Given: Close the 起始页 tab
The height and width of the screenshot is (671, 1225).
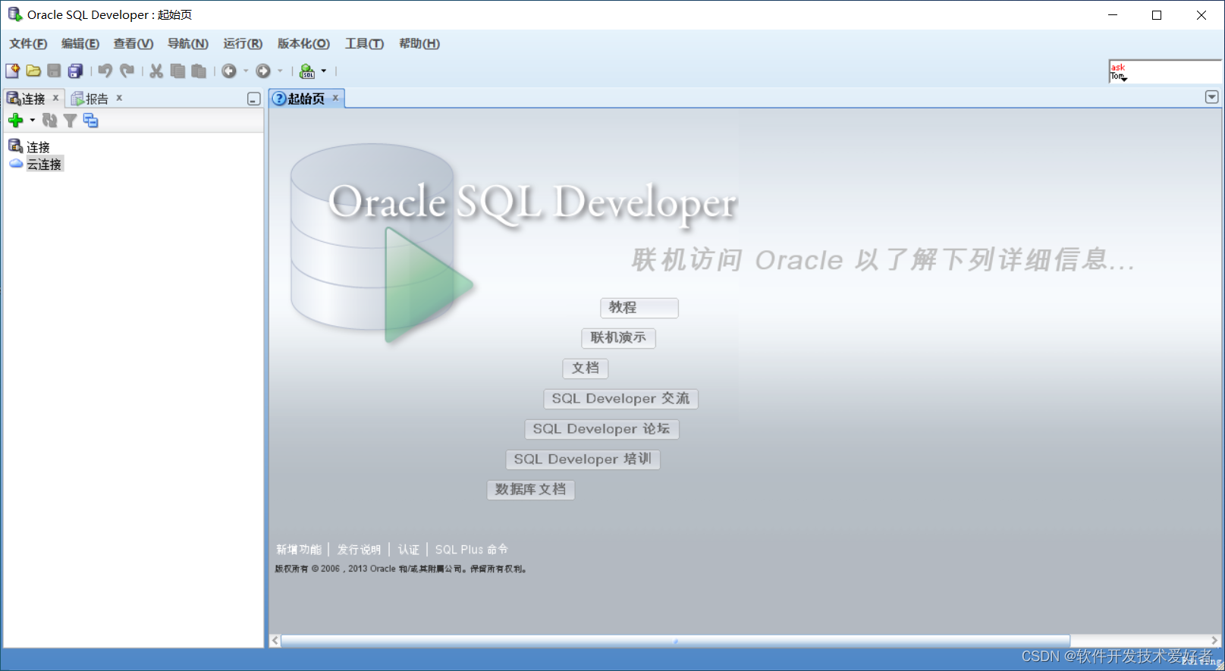Looking at the screenshot, I should [335, 98].
